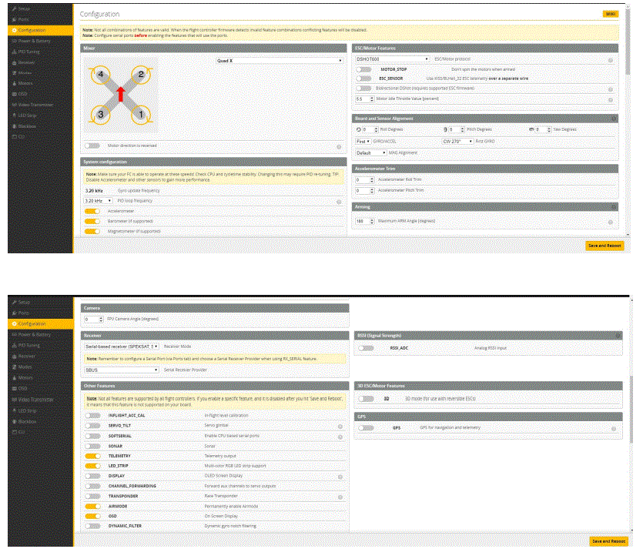Click Save and Reboot in the lower screenshot
The width and height of the screenshot is (643, 559).
click(x=608, y=541)
